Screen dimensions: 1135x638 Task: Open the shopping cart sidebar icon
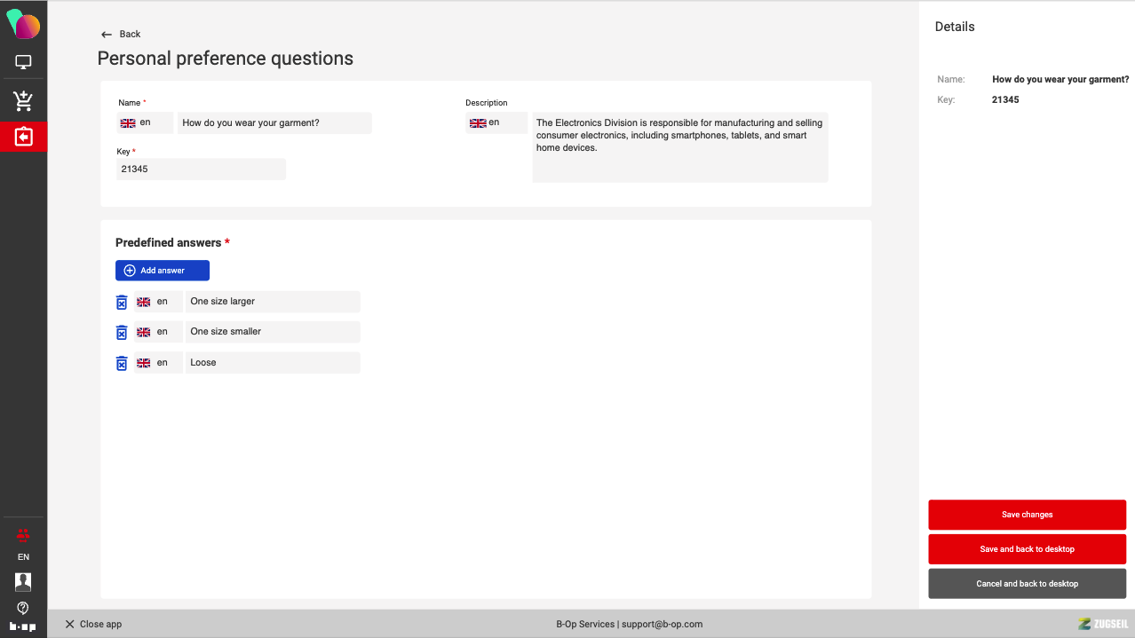(23, 101)
